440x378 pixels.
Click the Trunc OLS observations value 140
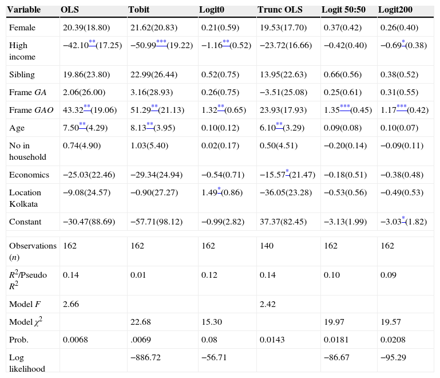(268, 246)
